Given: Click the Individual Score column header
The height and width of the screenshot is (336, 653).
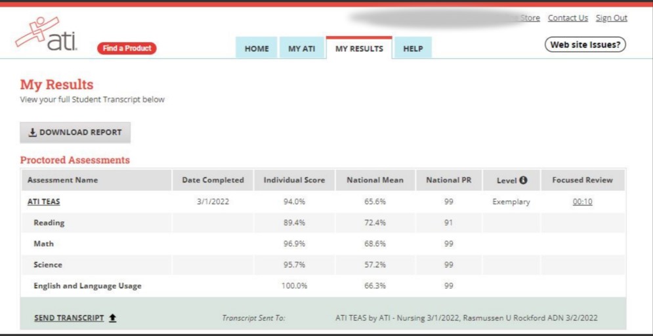Looking at the screenshot, I should point(294,180).
